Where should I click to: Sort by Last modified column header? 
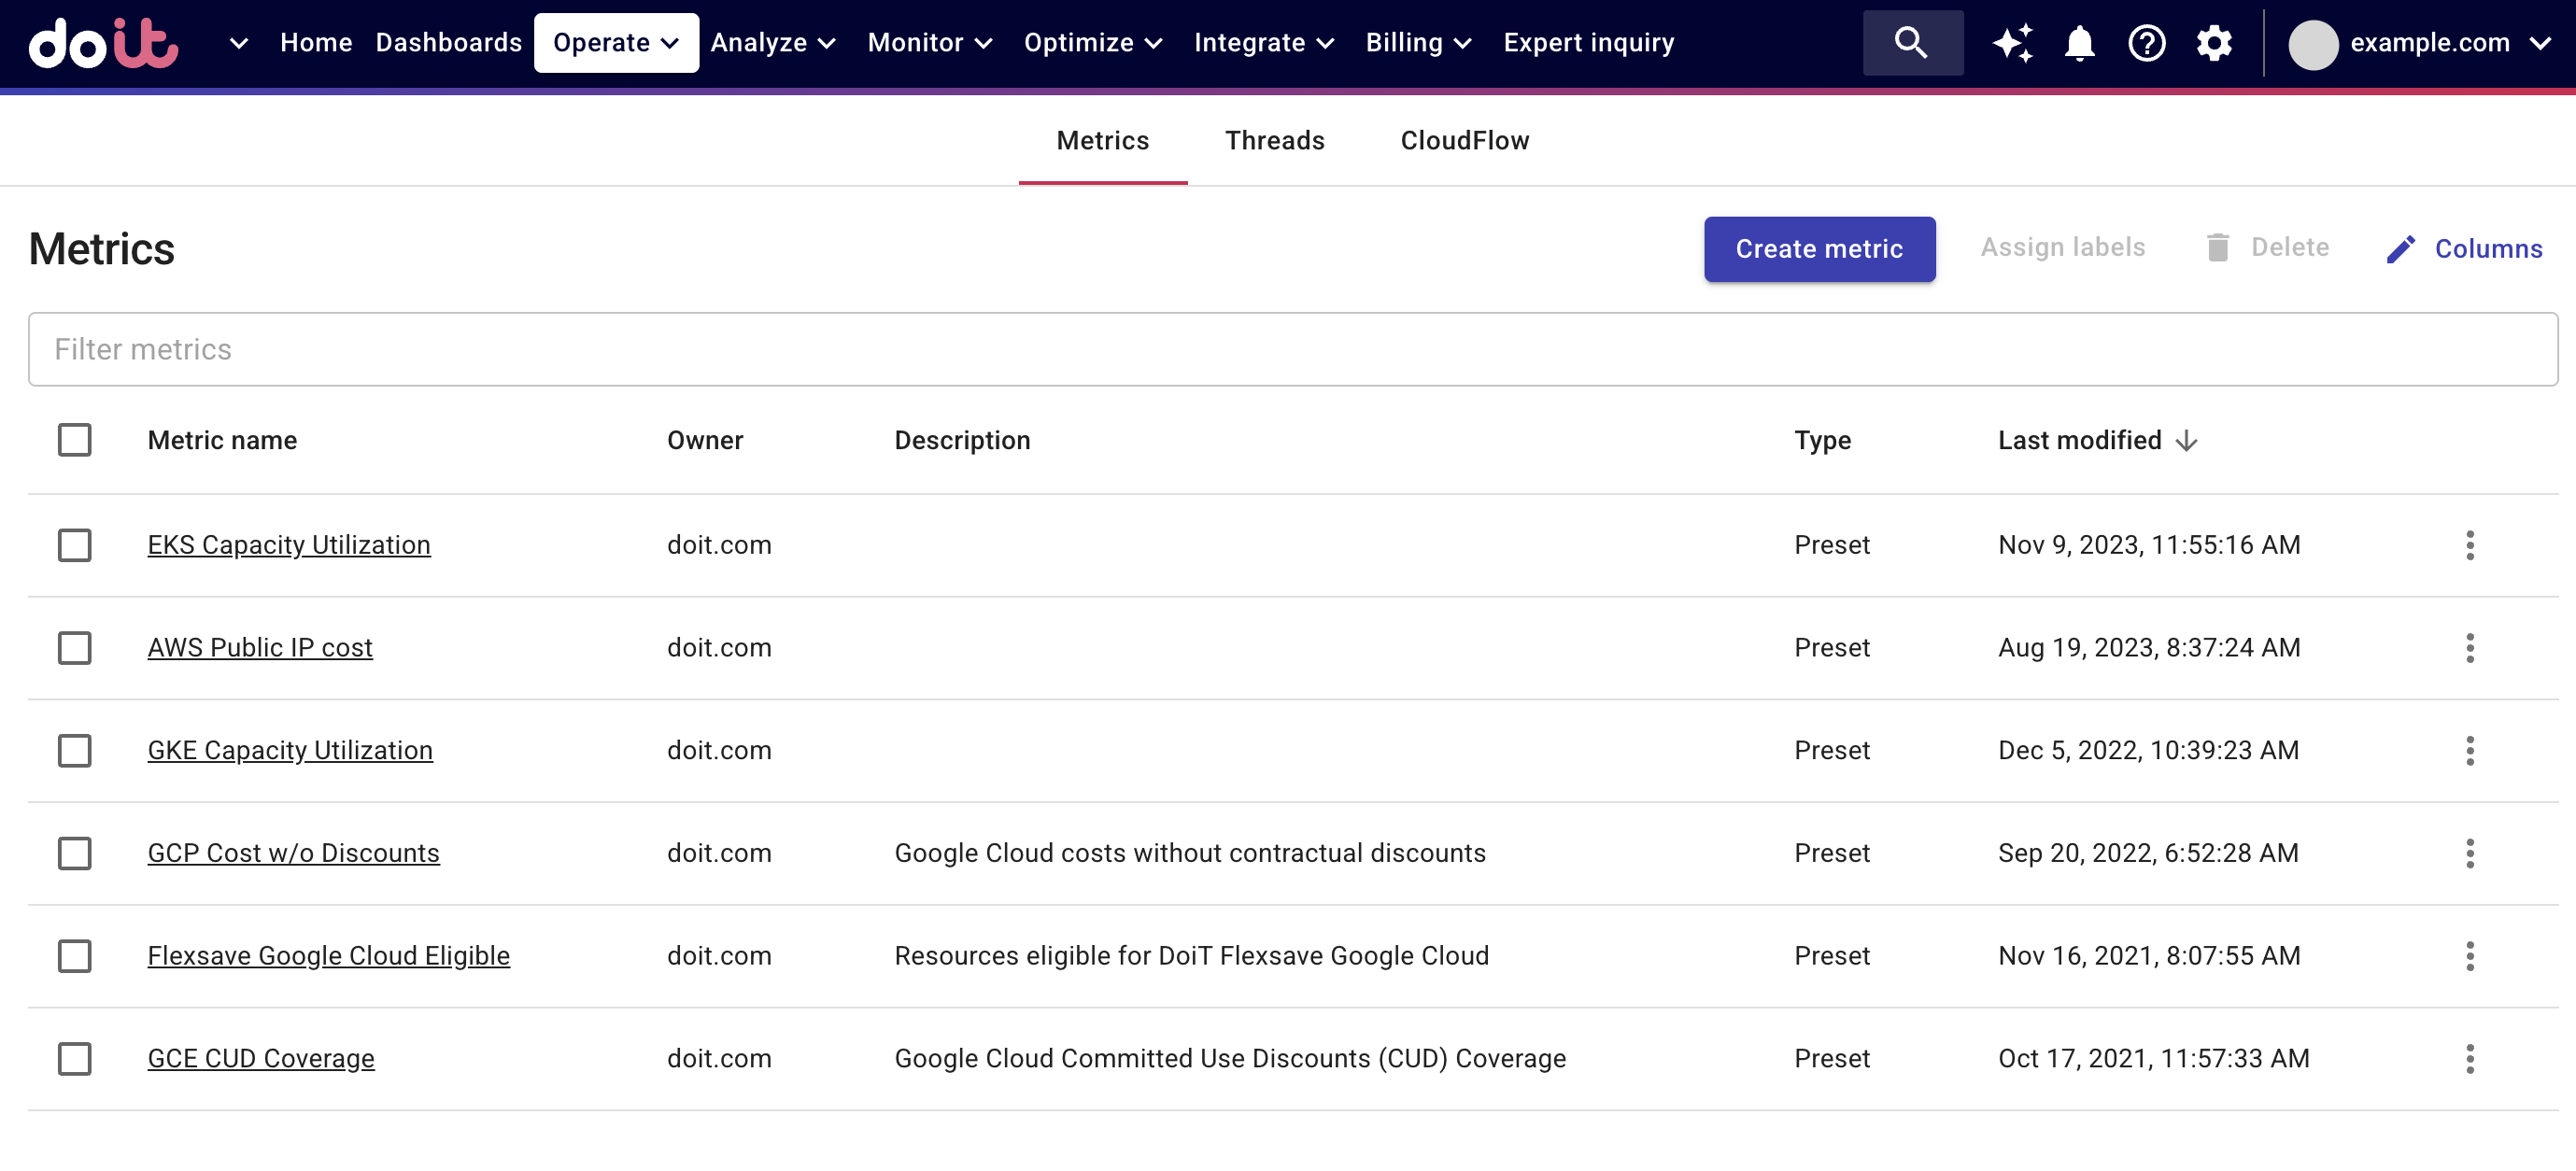pos(2079,441)
